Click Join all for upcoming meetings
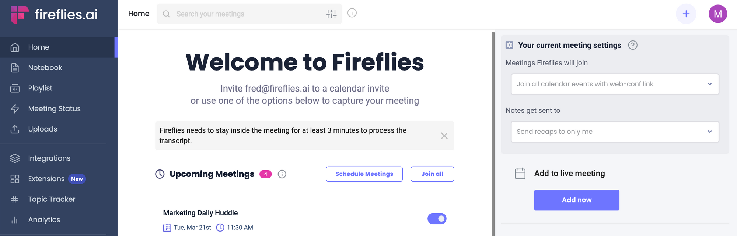 (432, 174)
